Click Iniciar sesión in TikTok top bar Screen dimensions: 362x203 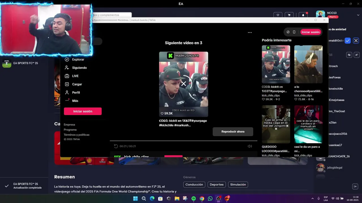[311, 32]
